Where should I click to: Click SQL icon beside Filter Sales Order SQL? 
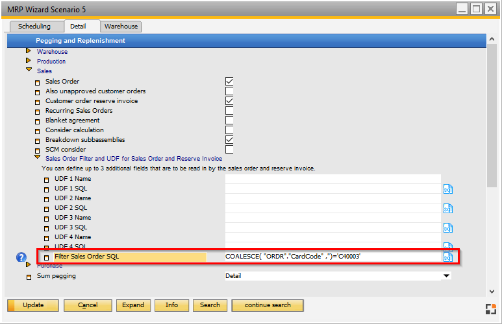(x=447, y=257)
